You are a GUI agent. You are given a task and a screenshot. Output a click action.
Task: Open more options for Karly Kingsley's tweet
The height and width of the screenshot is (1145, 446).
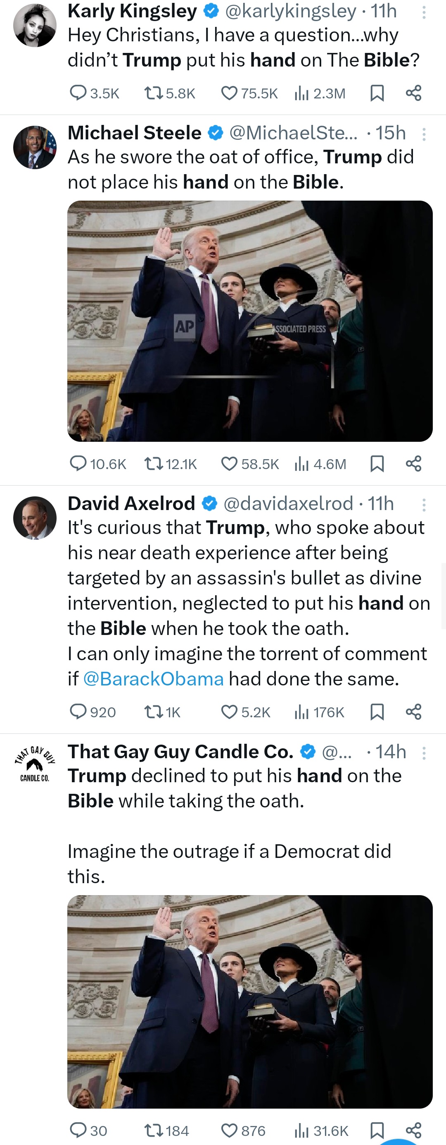coord(424,12)
